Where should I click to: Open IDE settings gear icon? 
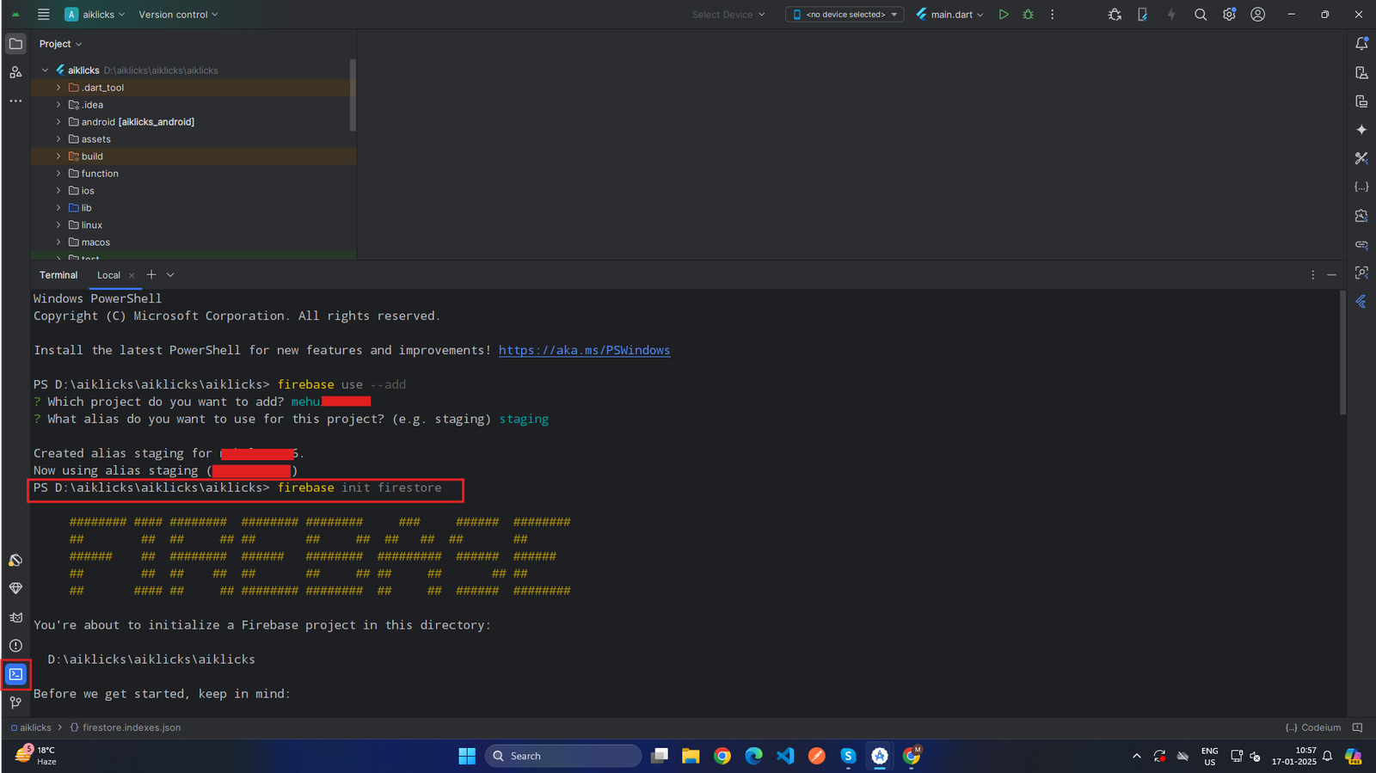click(1229, 15)
